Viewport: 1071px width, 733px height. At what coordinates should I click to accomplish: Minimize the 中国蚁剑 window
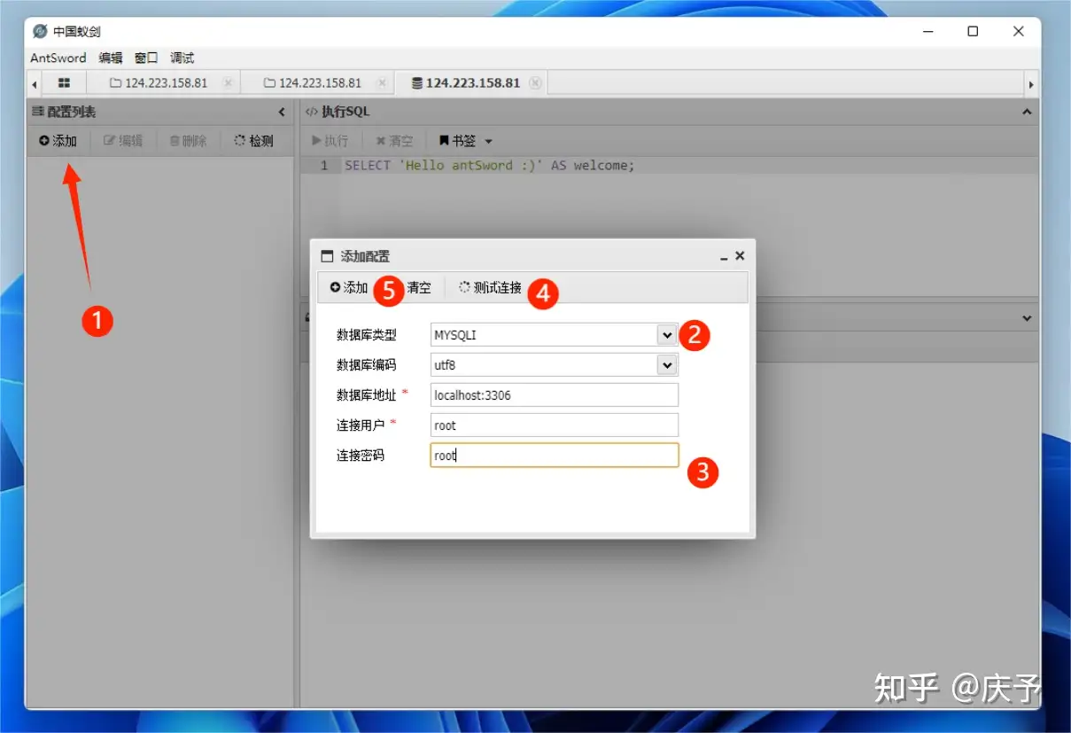(928, 31)
